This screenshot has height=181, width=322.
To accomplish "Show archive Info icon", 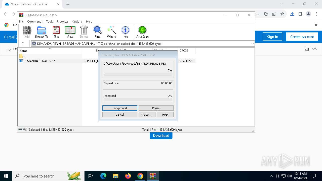I will [125, 32].
